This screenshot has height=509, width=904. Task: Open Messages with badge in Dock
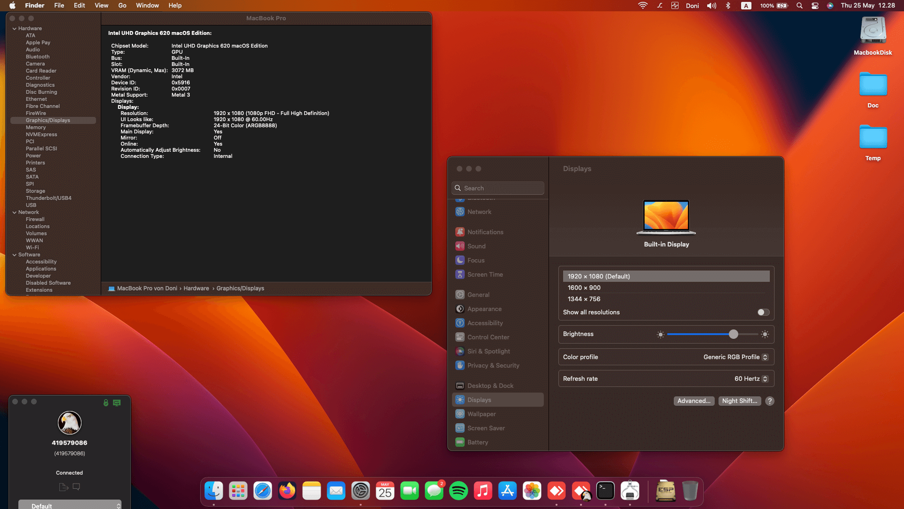click(434, 491)
